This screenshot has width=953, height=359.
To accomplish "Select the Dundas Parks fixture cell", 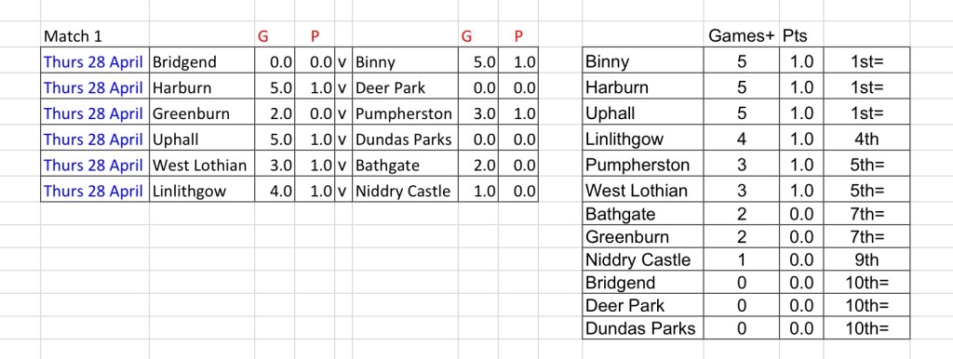I will tap(405, 140).
